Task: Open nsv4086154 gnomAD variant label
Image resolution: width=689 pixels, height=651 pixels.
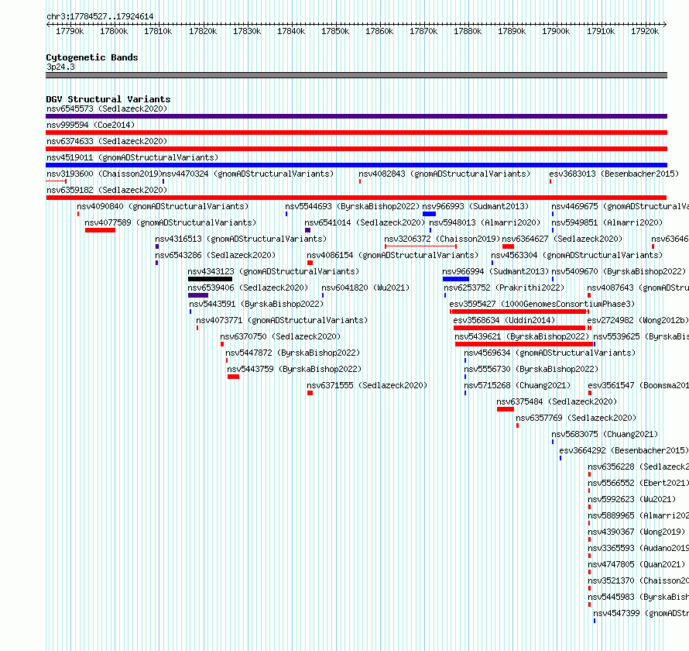Action: pyautogui.click(x=392, y=255)
